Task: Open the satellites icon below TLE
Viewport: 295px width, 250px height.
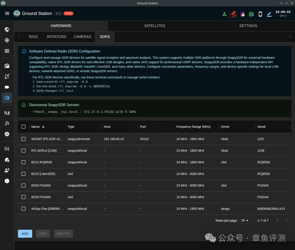Action: tap(7, 123)
